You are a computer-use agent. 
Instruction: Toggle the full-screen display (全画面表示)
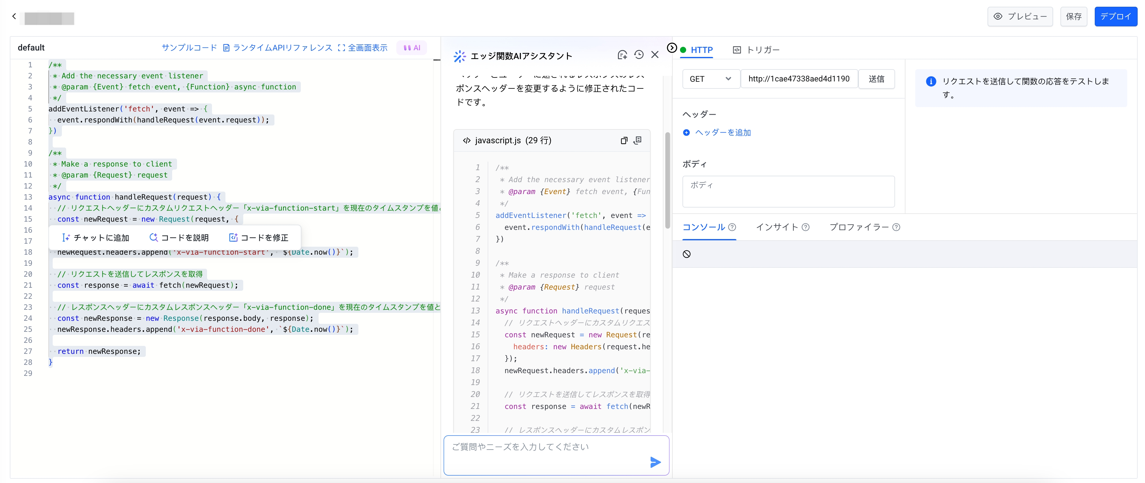pos(362,48)
